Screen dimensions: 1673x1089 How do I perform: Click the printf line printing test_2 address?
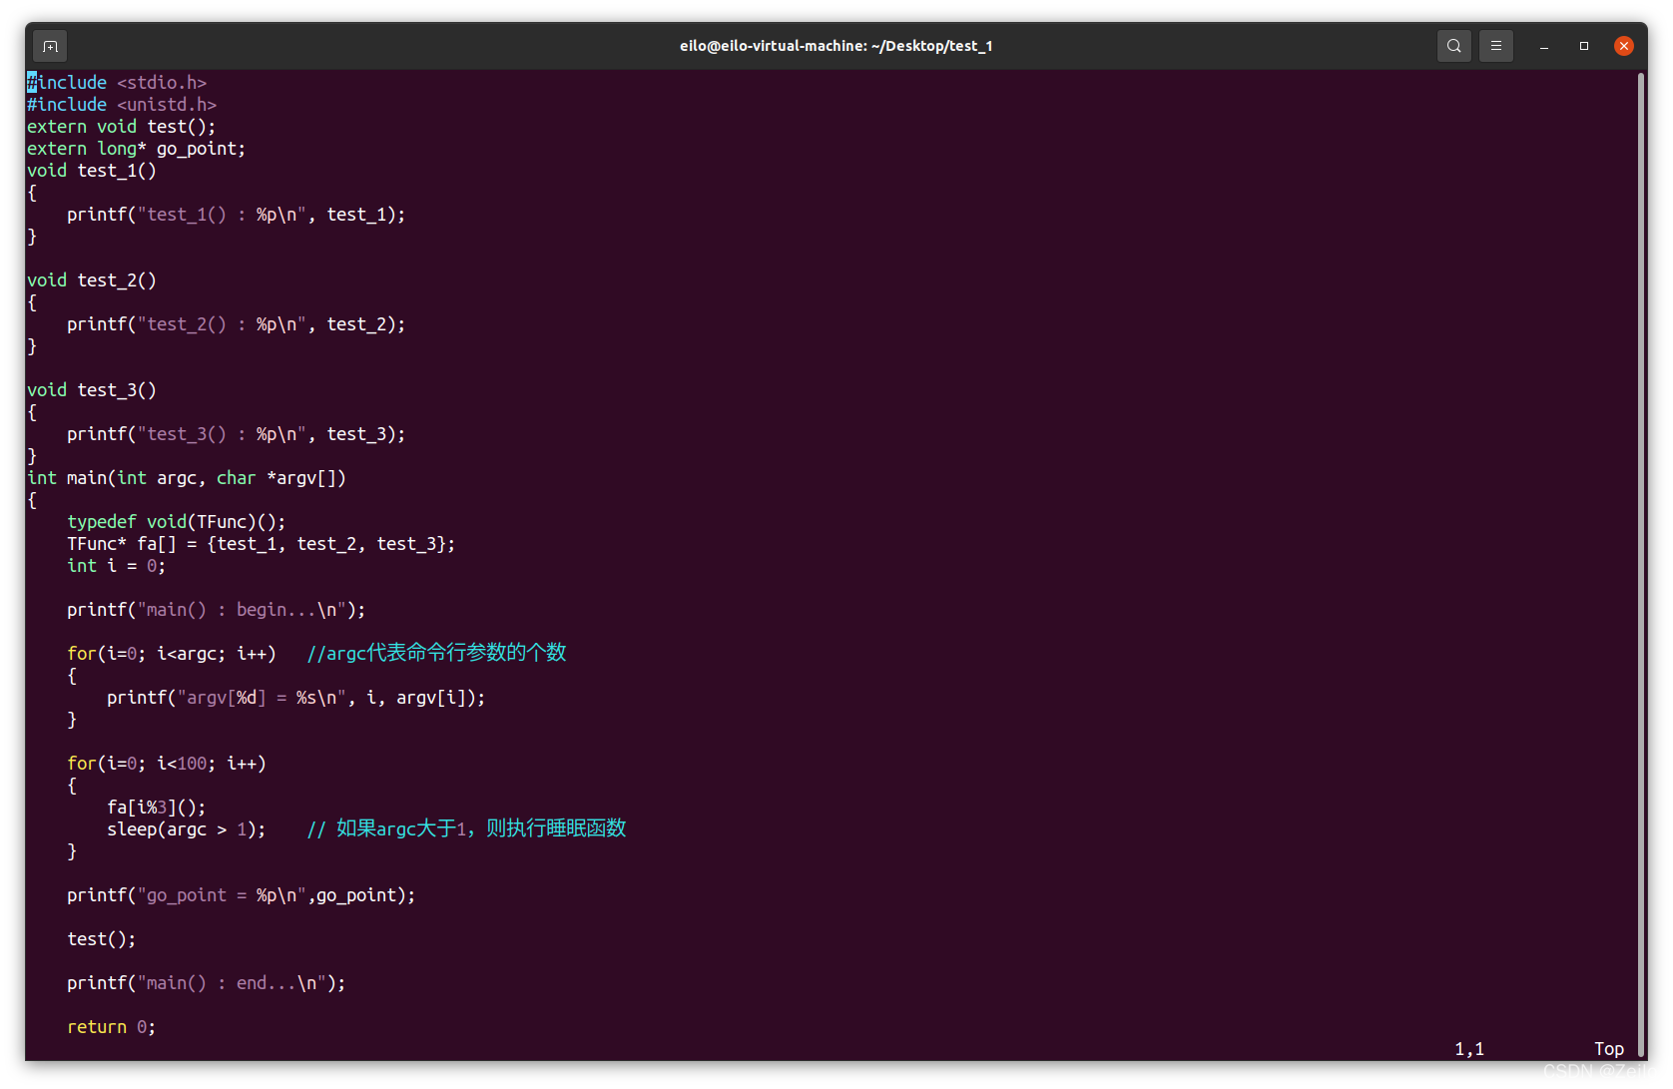(237, 324)
